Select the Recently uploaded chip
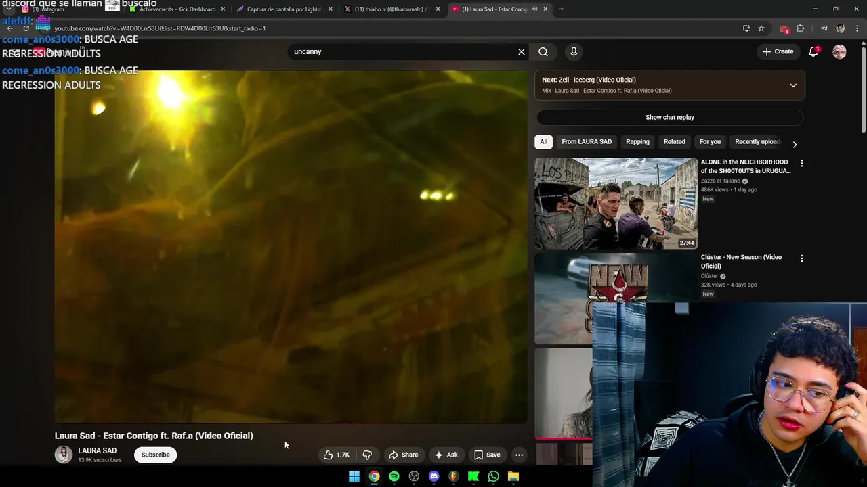Screen dimensions: 867x487 click(757, 141)
